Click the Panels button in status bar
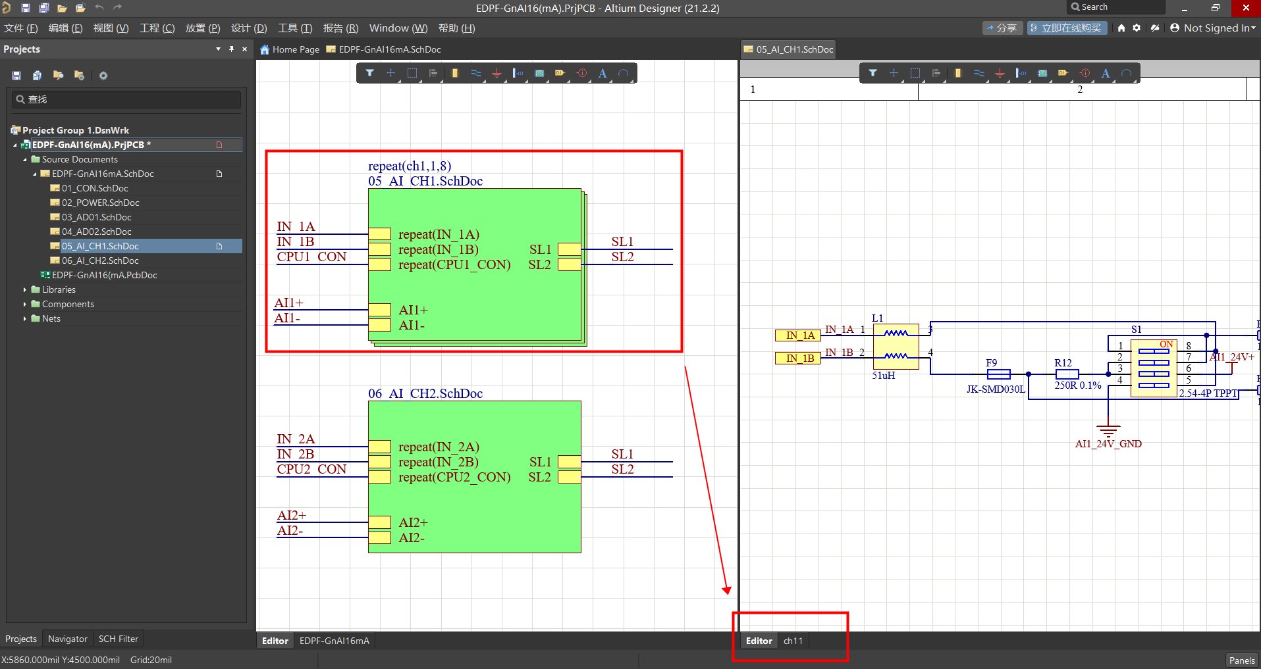This screenshot has width=1261, height=669. [1241, 660]
